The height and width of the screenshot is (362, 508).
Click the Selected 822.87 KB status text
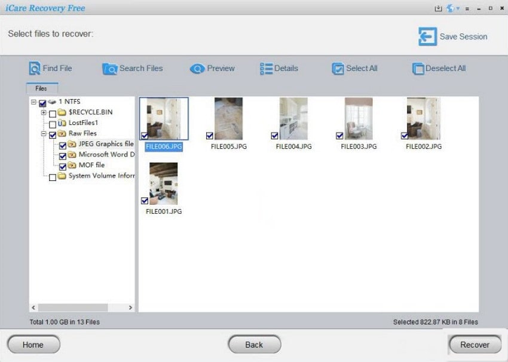point(436,322)
